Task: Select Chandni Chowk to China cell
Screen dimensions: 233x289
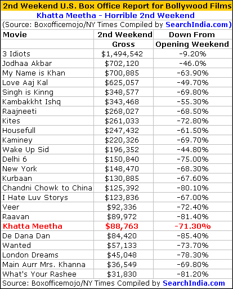Action: (47, 188)
